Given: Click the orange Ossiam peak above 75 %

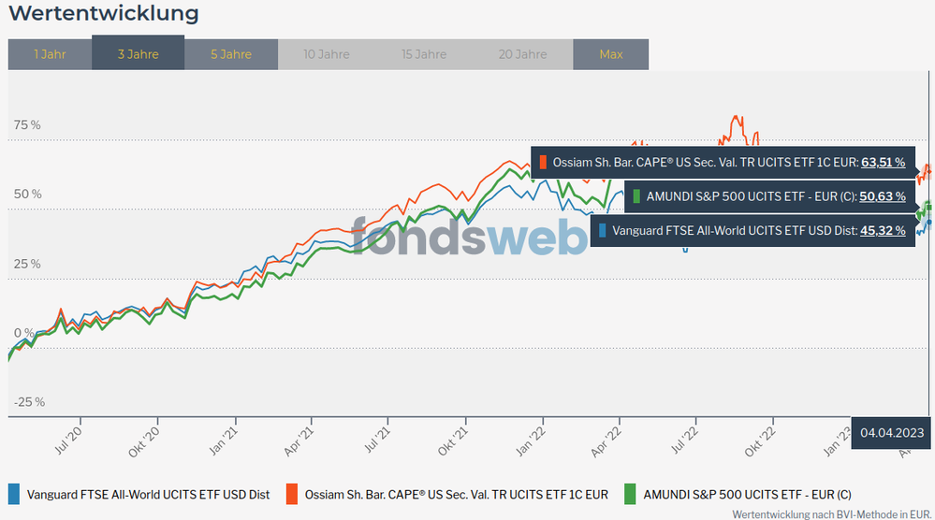Looking at the screenshot, I should (736, 117).
